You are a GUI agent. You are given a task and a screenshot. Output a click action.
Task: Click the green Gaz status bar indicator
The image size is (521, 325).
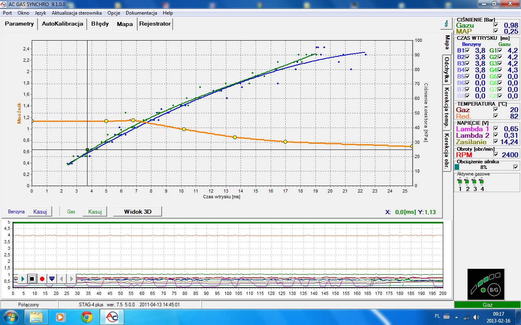tap(487, 305)
